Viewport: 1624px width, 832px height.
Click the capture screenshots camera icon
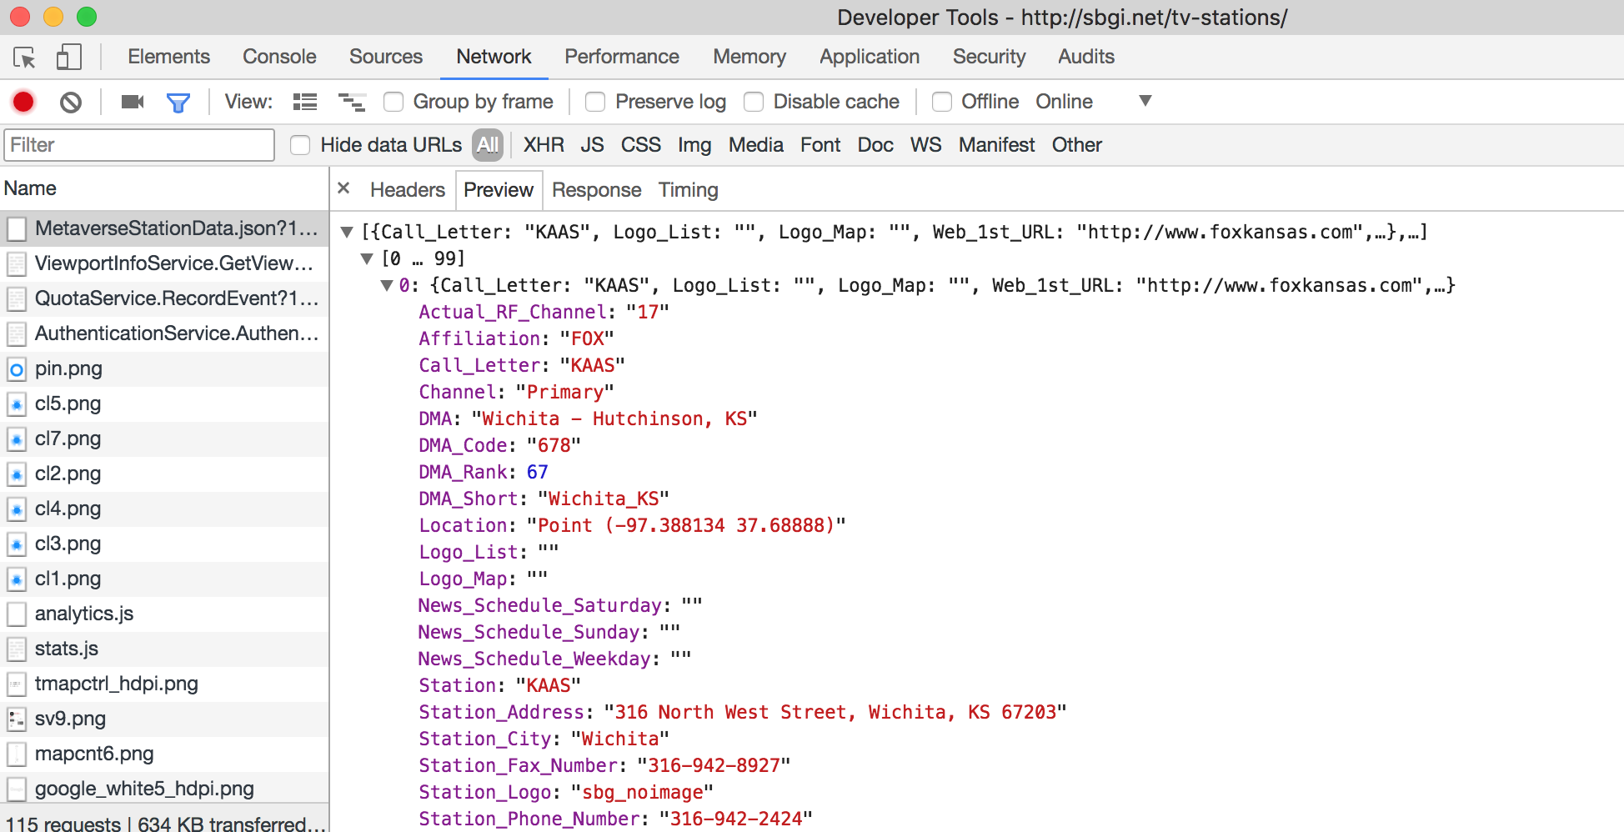click(133, 102)
